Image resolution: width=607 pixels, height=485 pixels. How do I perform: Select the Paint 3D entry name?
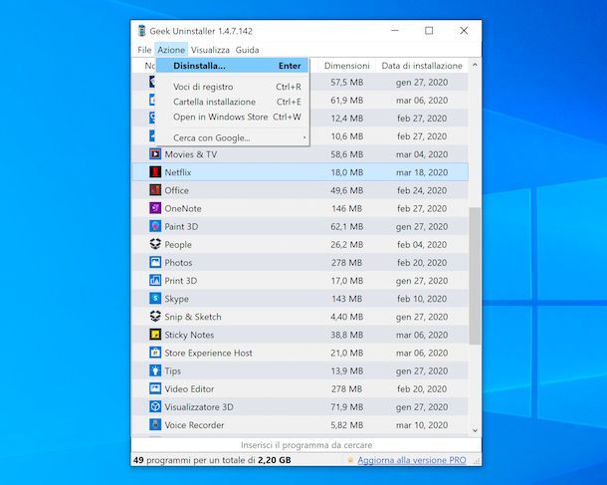tap(181, 227)
